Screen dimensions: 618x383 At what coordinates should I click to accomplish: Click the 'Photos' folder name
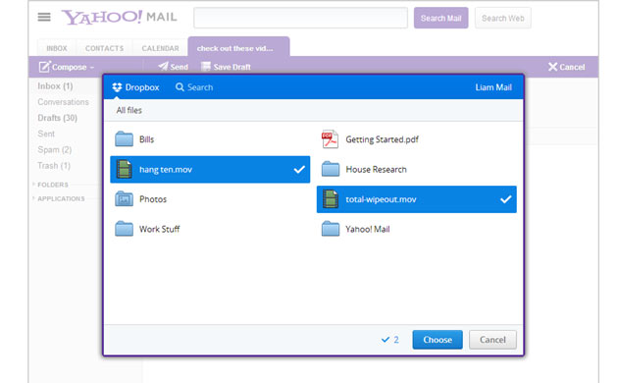click(153, 199)
